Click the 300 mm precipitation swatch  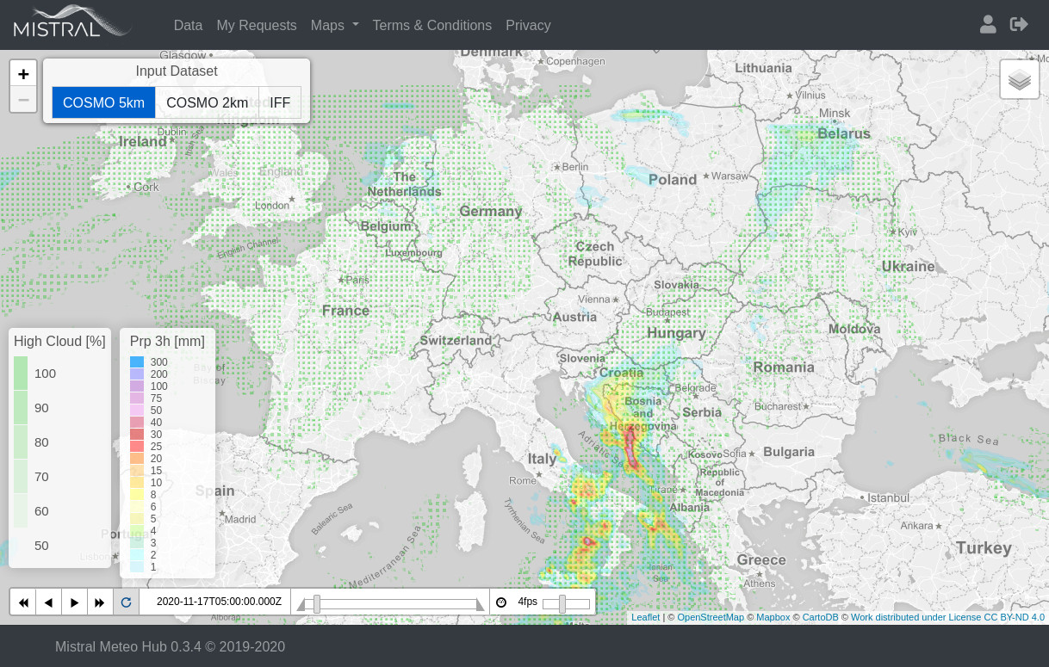coord(137,362)
